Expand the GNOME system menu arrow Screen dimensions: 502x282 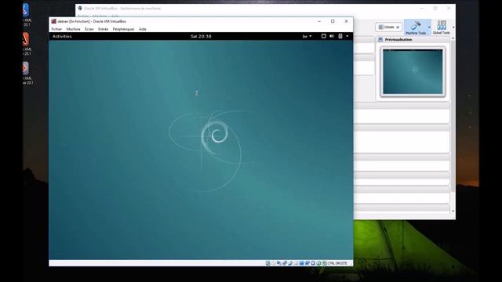(x=347, y=36)
